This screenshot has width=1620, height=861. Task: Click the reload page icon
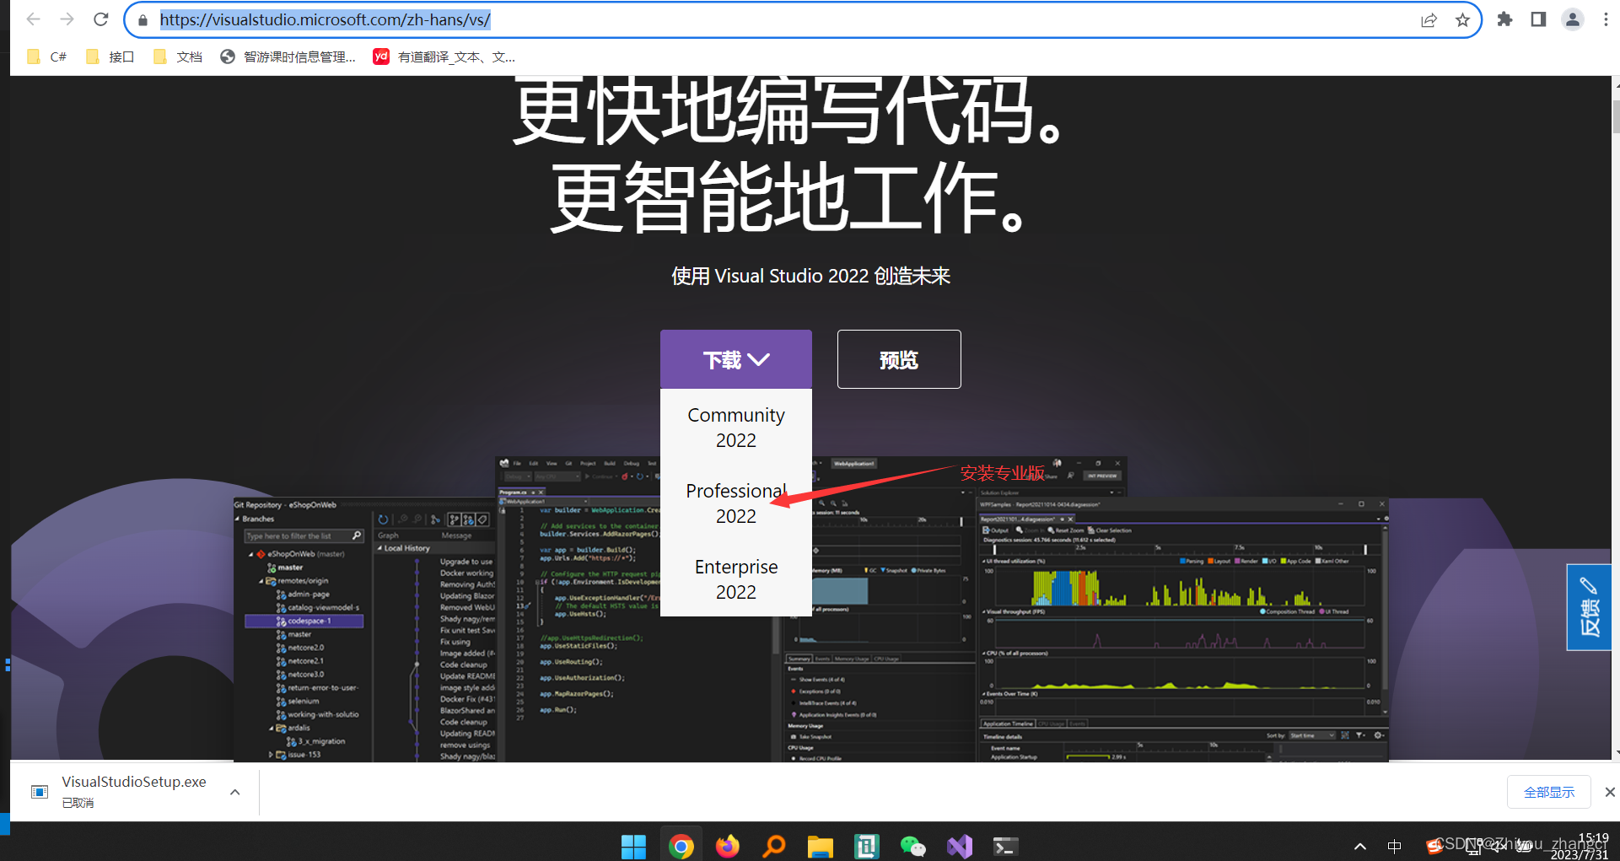coord(100,19)
